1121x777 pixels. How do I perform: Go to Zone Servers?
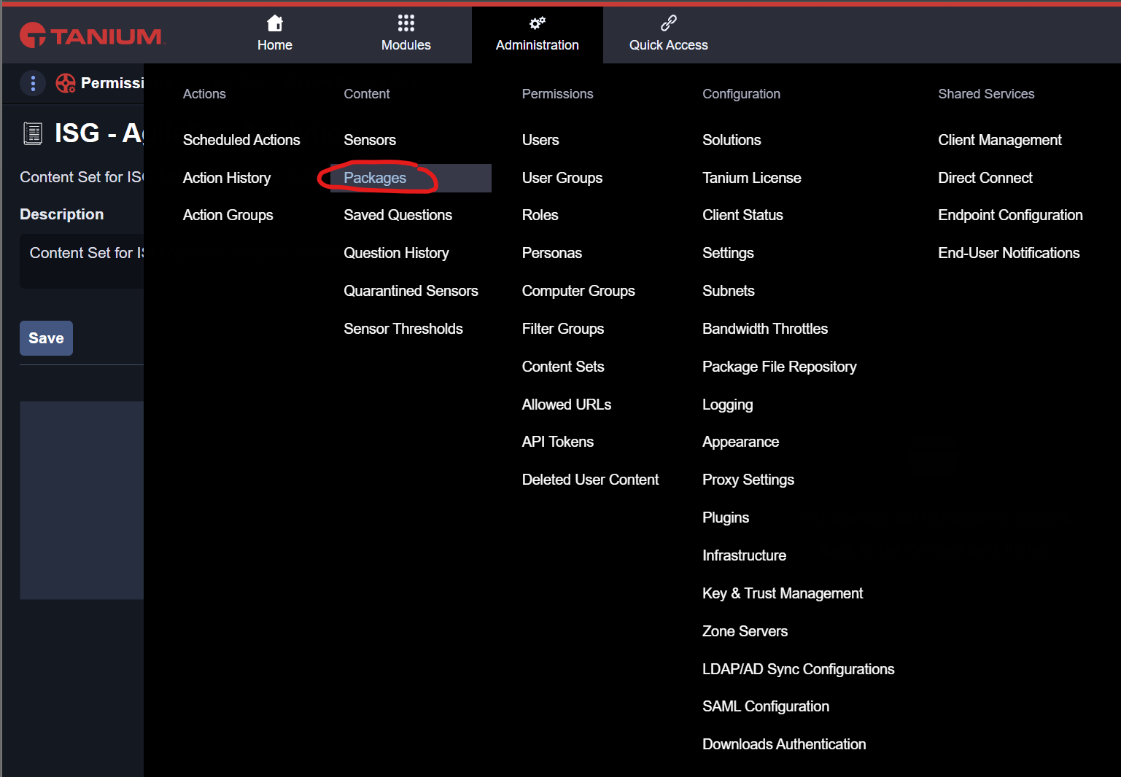coord(745,631)
